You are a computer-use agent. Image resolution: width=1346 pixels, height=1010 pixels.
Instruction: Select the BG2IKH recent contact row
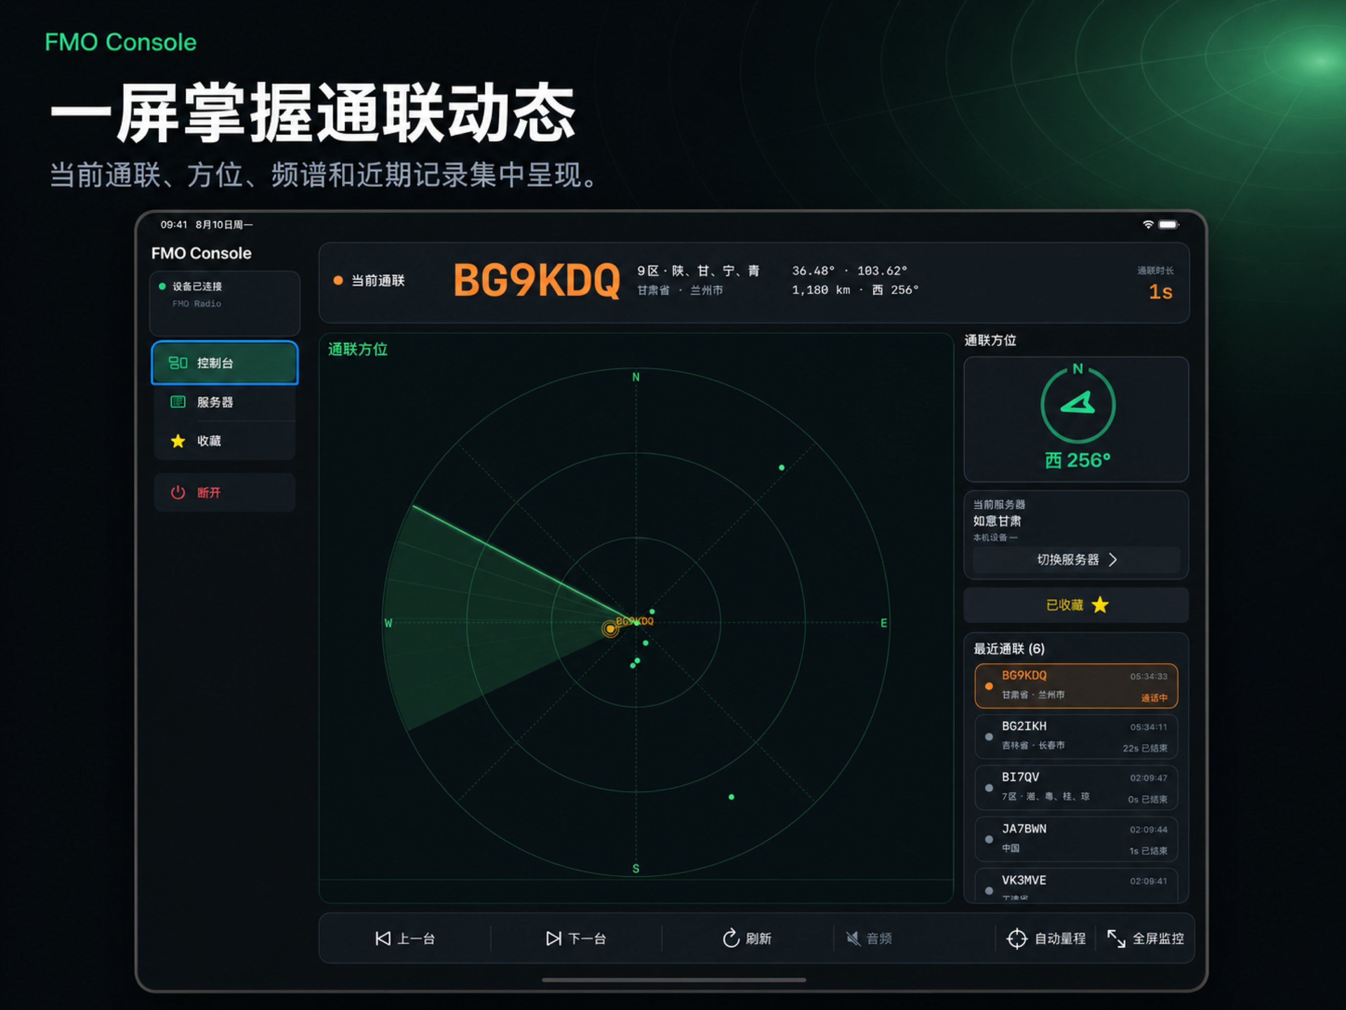point(1076,736)
